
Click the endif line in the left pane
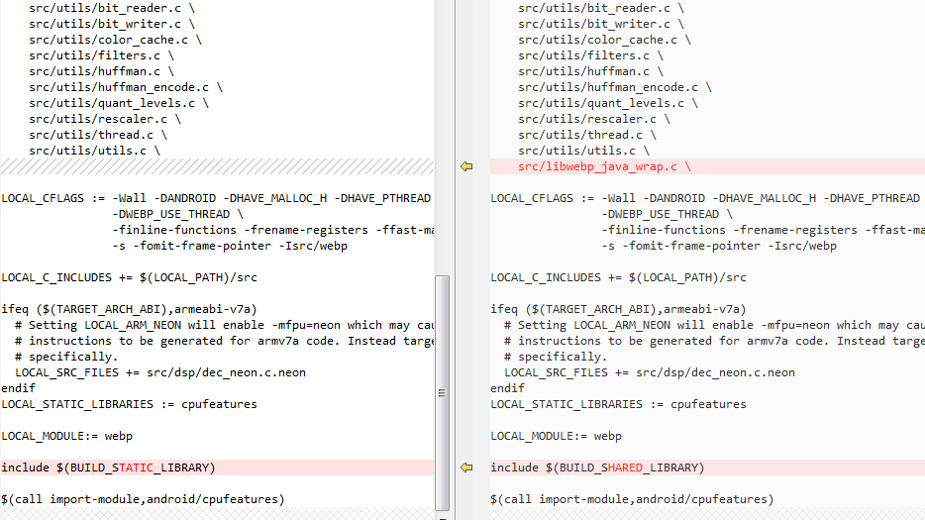click(x=18, y=388)
